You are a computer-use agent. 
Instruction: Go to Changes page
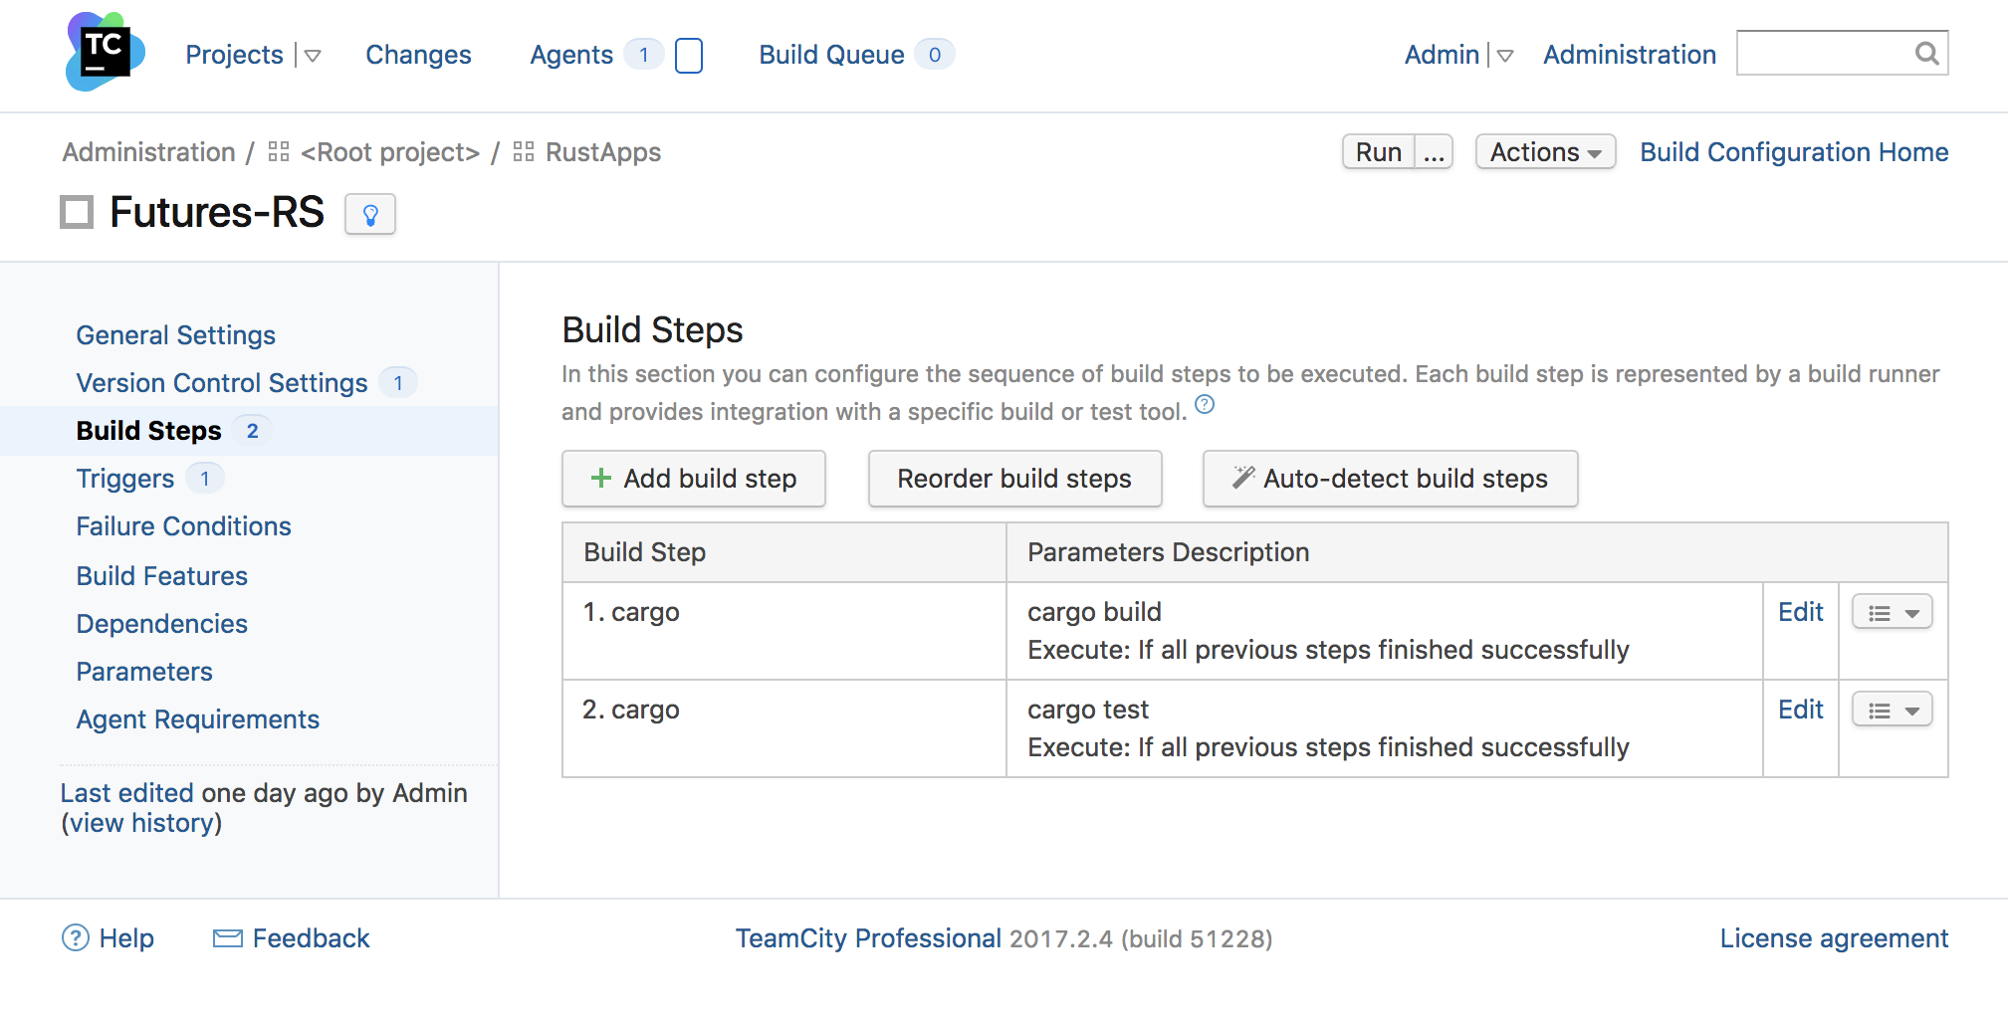418,55
